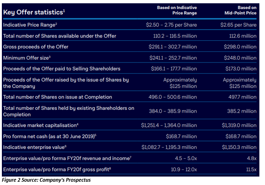Click the $2.65 per Share value
This screenshot has height=185, width=265.
238,25
